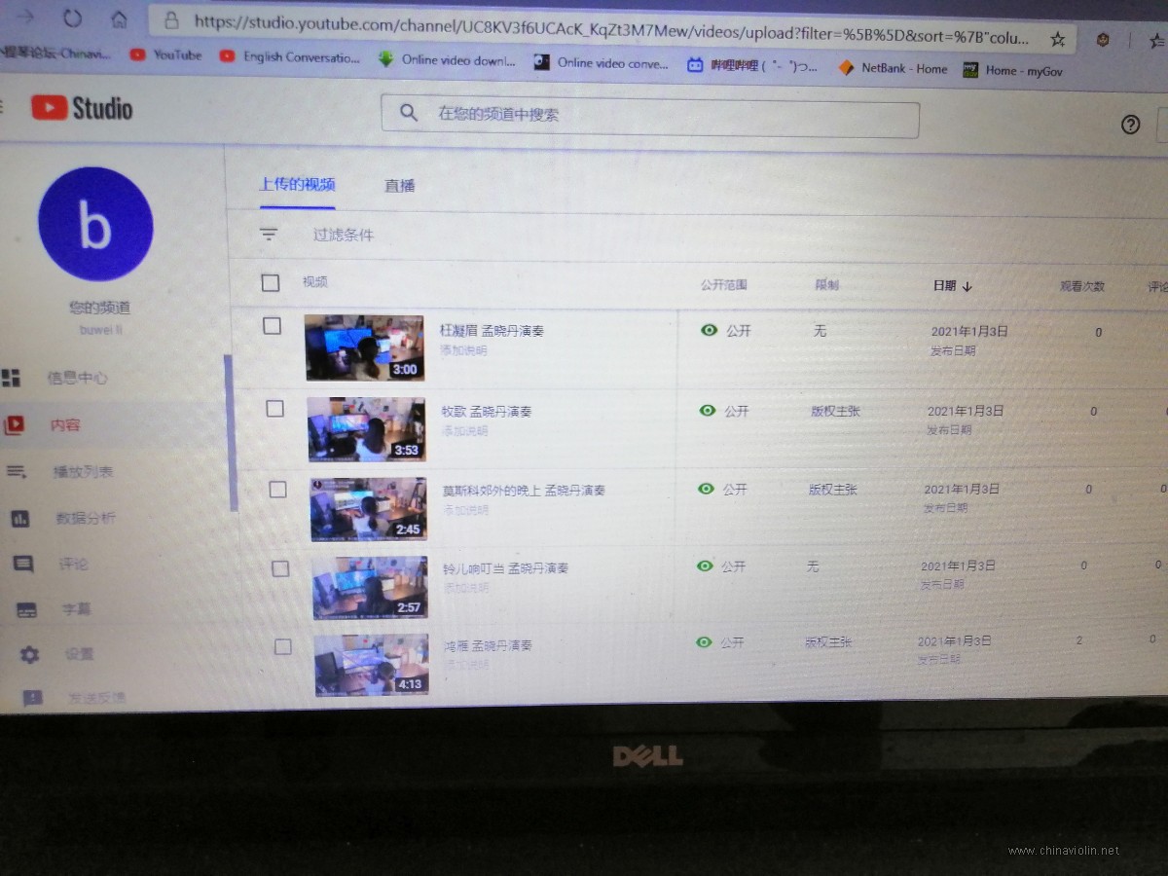
Task: Click 版权主张 restriction on 鸿雁 row
Action: (828, 642)
